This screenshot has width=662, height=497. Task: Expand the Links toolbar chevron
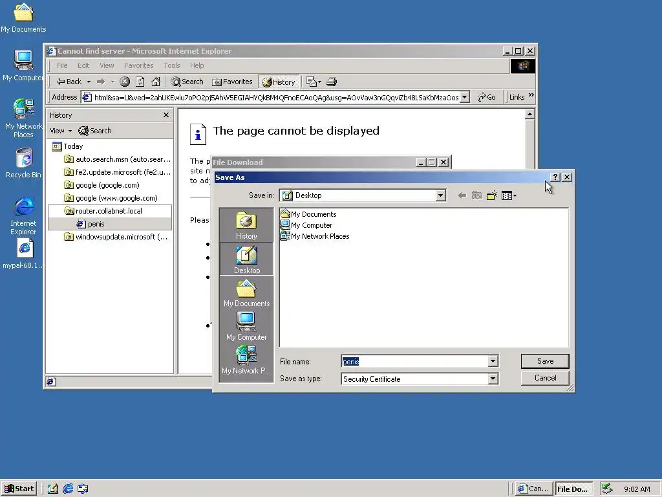[x=531, y=96]
